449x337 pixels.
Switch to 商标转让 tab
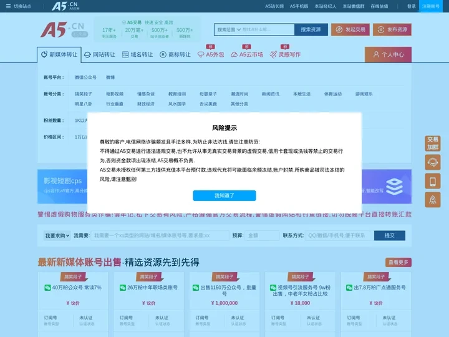[x=175, y=55]
